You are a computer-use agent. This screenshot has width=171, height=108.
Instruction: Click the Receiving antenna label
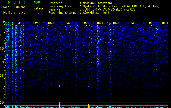click(x=63, y=13)
